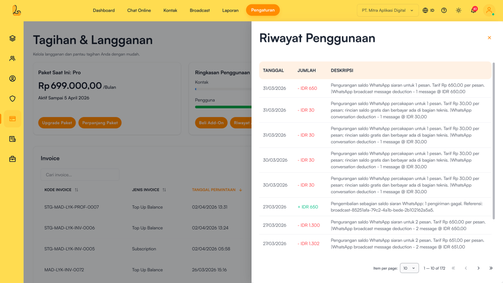Open the items per page dropdown

409,268
